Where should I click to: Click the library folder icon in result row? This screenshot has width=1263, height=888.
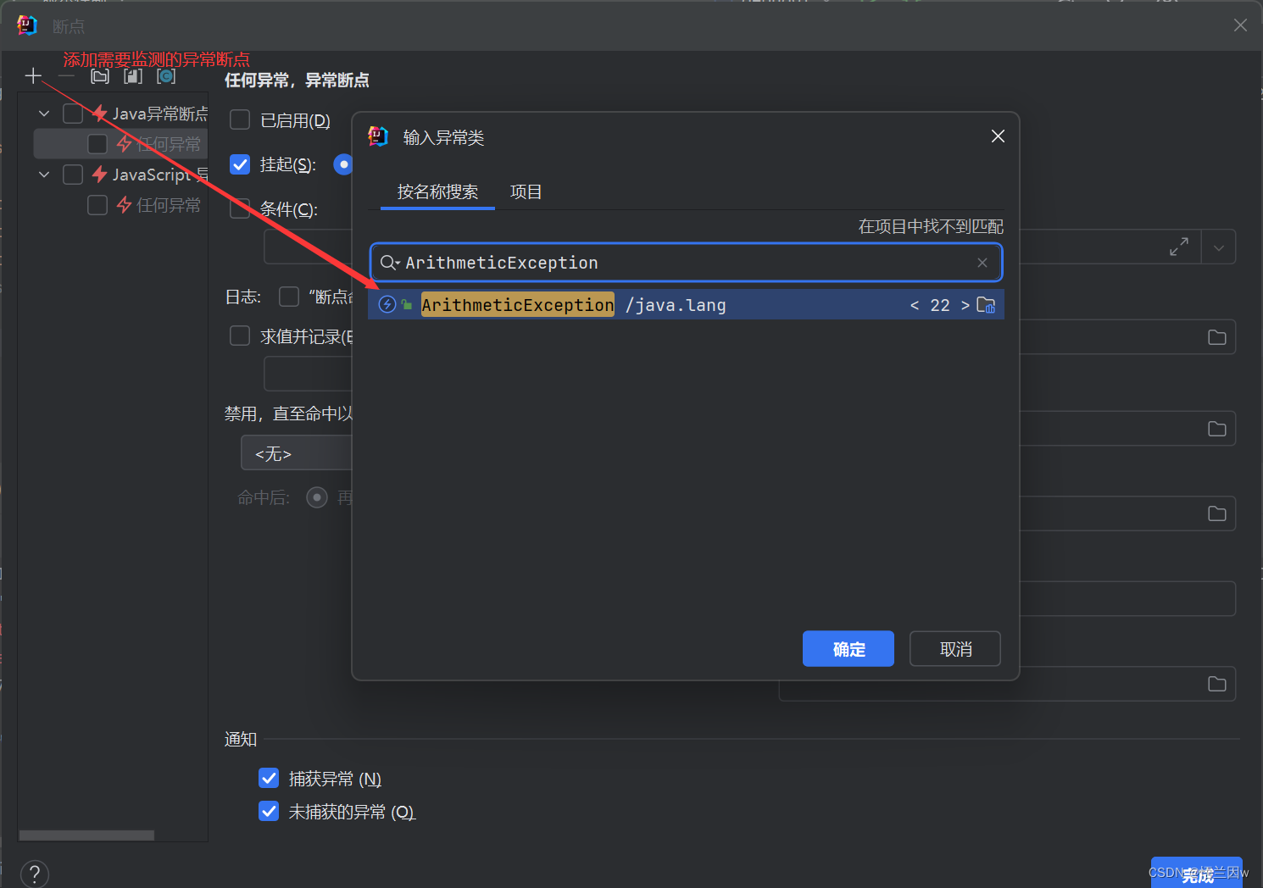[986, 304]
